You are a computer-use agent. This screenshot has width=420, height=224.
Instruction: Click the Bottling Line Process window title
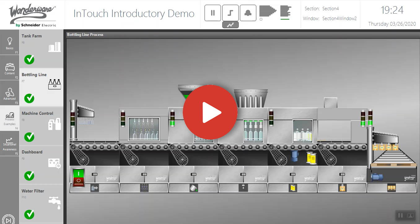tap(85, 35)
